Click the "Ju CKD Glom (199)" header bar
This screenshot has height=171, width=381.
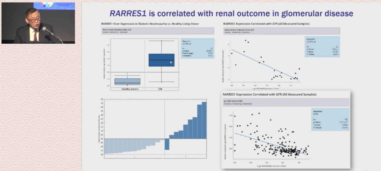click(x=286, y=102)
